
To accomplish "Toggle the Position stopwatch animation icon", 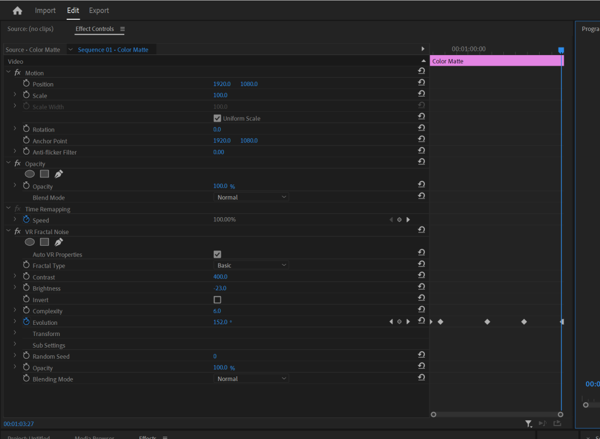I will [26, 83].
